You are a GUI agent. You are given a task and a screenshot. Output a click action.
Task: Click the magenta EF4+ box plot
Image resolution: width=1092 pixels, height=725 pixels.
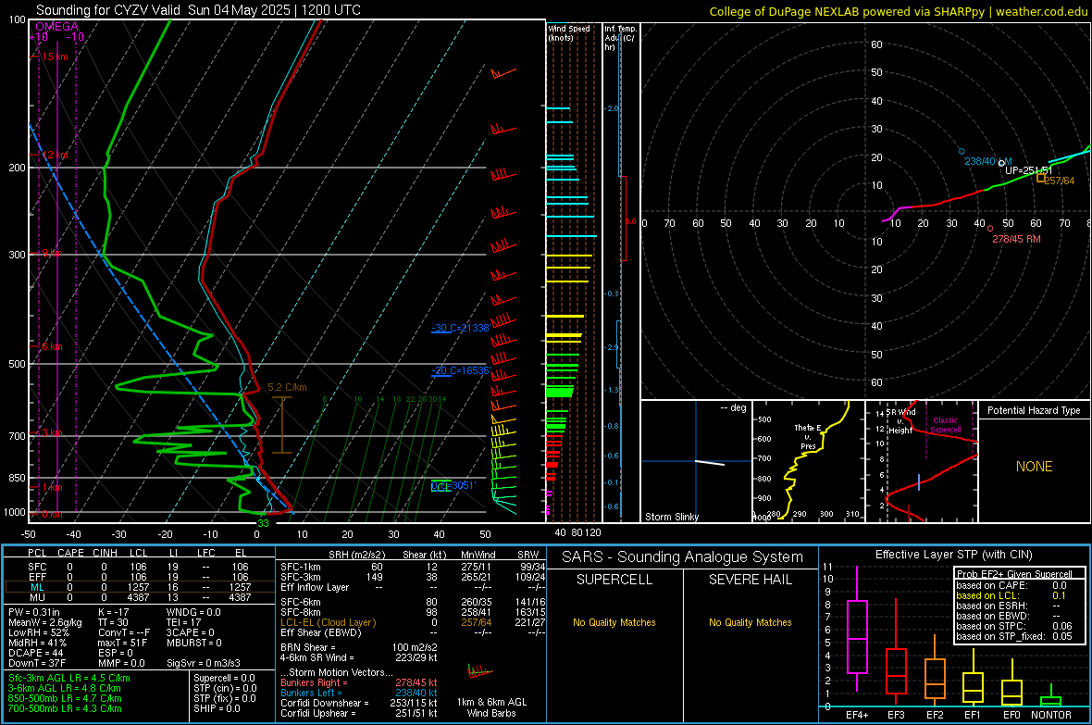[857, 636]
